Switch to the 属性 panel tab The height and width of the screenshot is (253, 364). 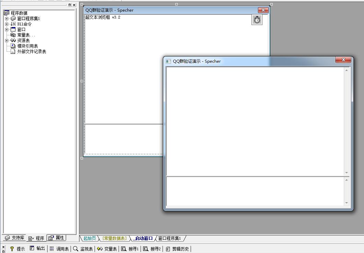(x=56, y=238)
